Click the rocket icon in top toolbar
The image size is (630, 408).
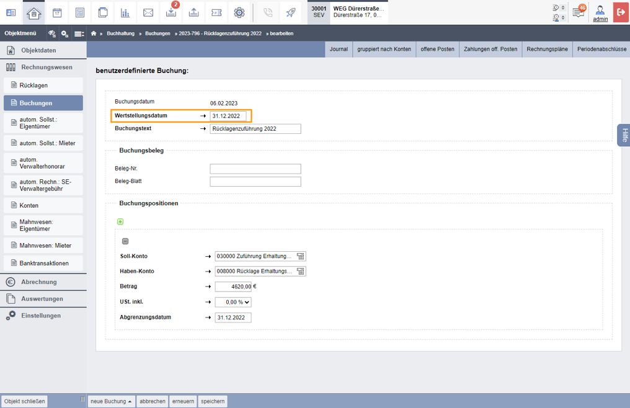click(x=291, y=13)
